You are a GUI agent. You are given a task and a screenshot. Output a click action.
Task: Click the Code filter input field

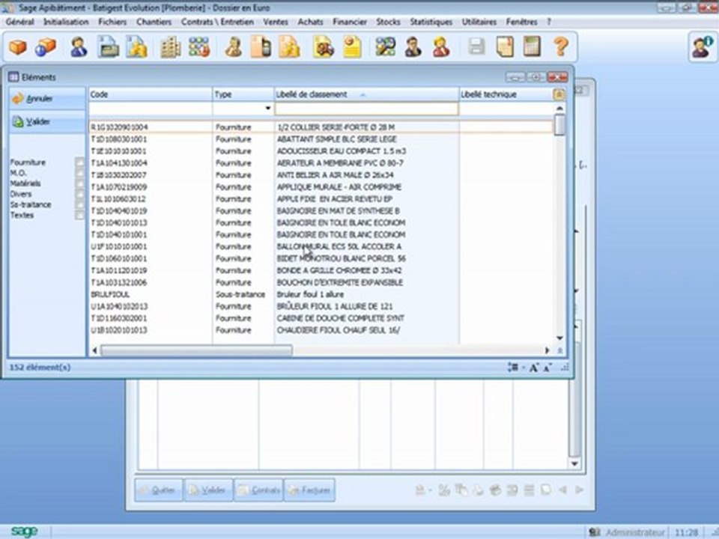tap(150, 109)
